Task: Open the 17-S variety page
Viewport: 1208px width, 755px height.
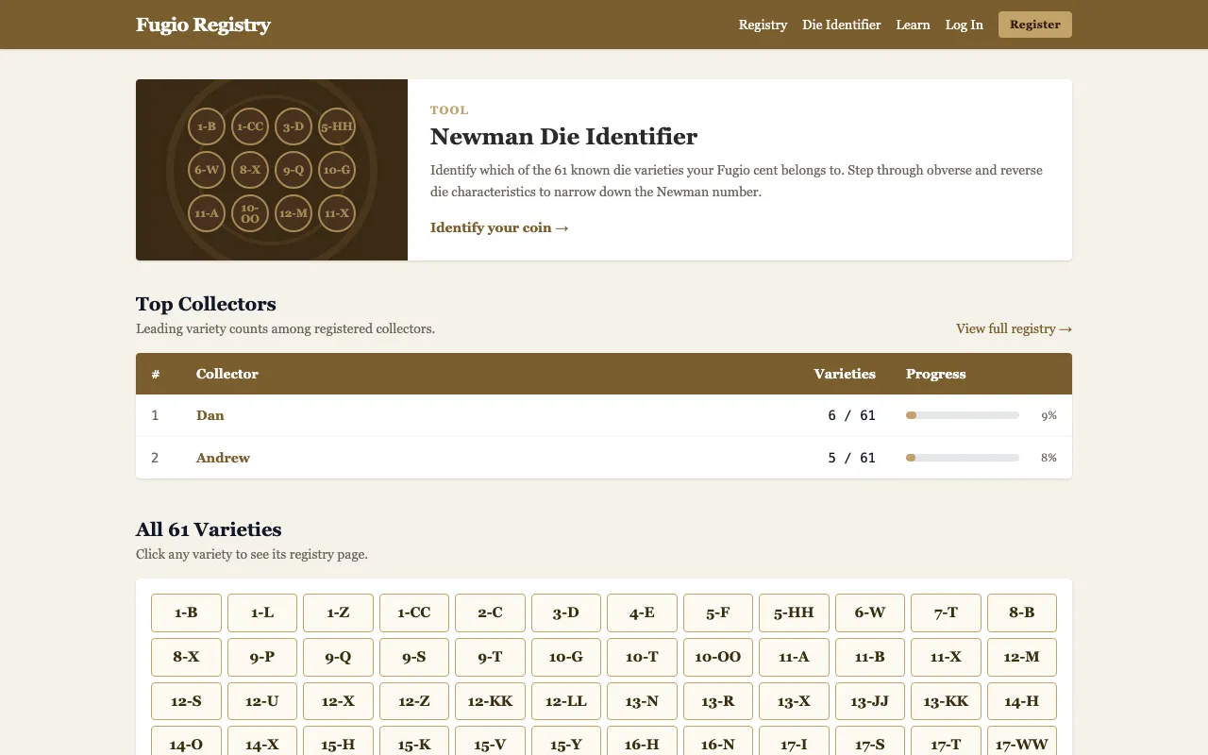Action: tap(870, 742)
